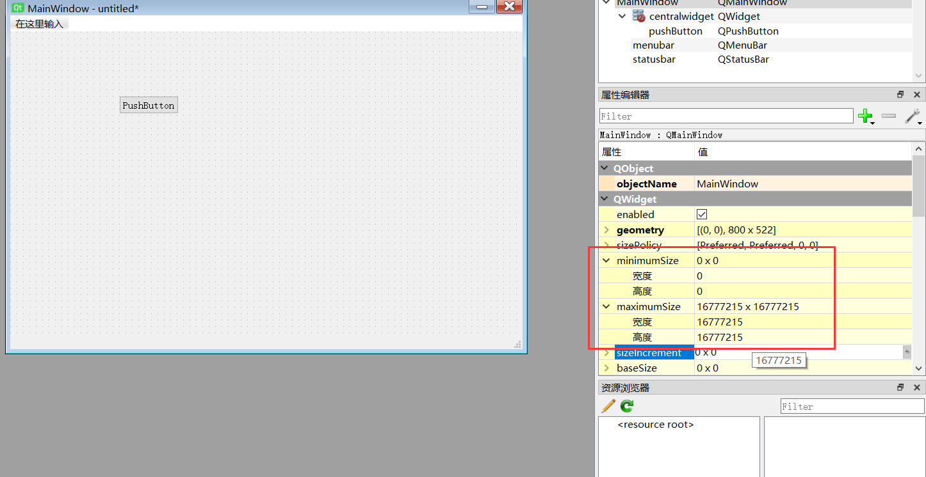Viewport: 926px width, 477px height.
Task: Close the 属性编辑器 property editor panel
Action: [916, 95]
